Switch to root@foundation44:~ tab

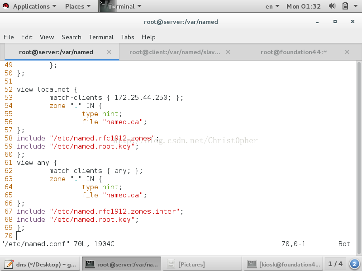click(294, 52)
